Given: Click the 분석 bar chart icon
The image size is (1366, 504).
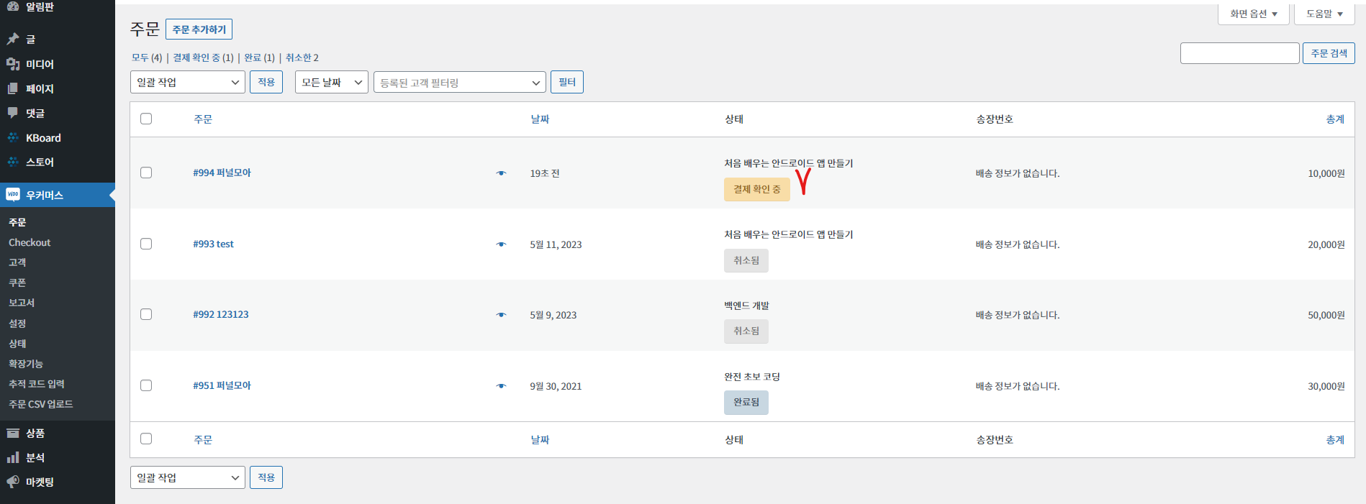Looking at the screenshot, I should click(x=13, y=457).
